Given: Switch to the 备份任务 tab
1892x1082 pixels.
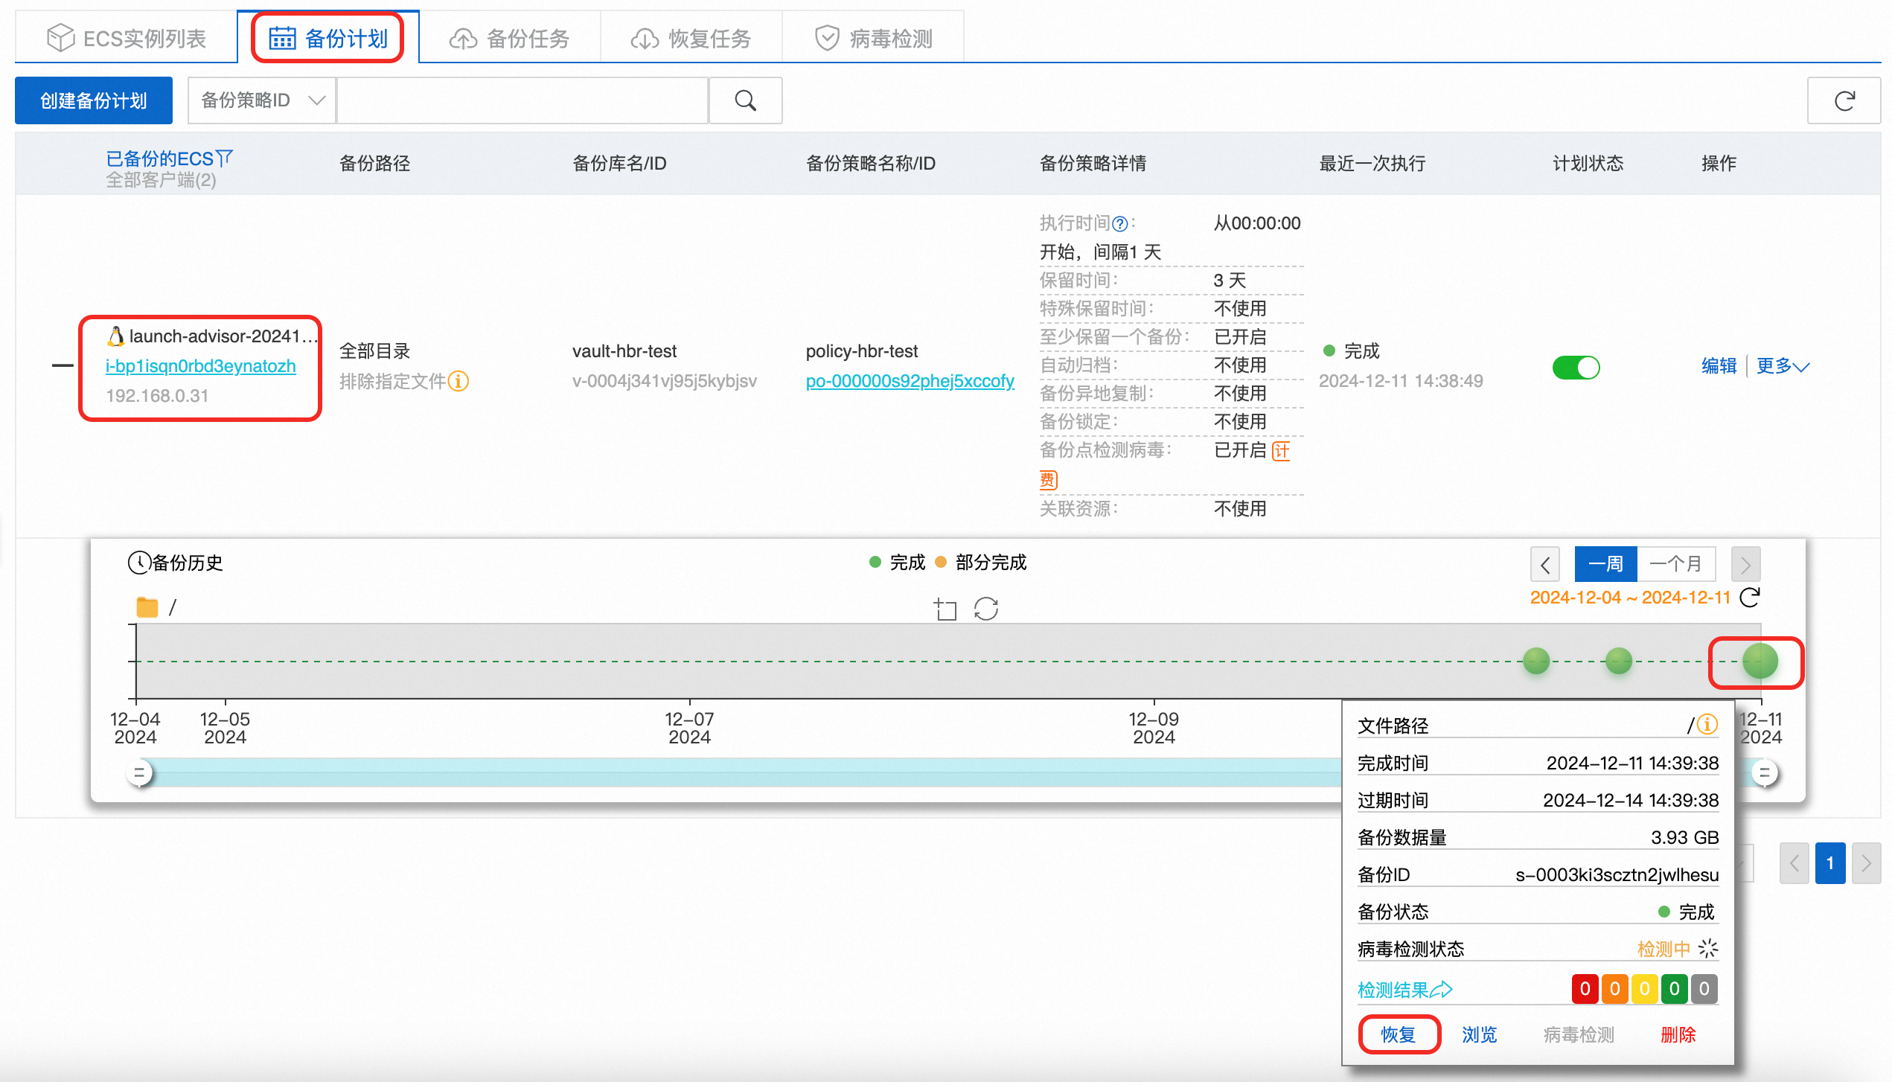Looking at the screenshot, I should [510, 38].
